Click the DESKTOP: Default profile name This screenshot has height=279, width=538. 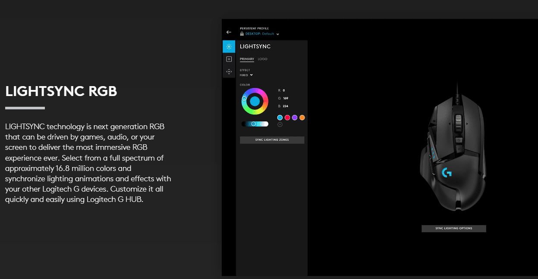pyautogui.click(x=260, y=34)
